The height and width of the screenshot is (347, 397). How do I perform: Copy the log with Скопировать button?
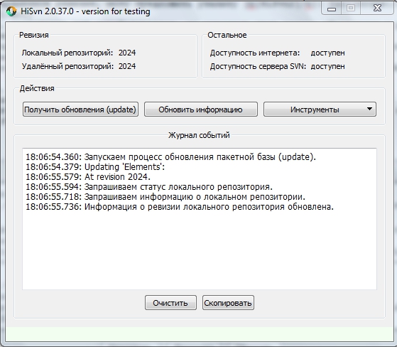tap(228, 303)
